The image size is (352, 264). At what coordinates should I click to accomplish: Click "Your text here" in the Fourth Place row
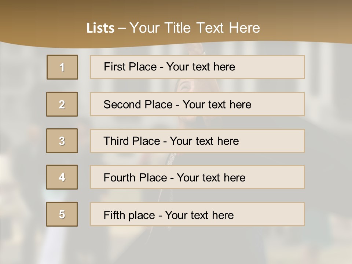click(211, 178)
